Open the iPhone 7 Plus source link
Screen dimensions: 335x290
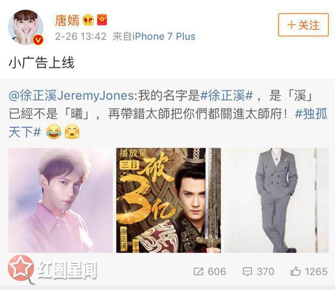[x=164, y=37]
